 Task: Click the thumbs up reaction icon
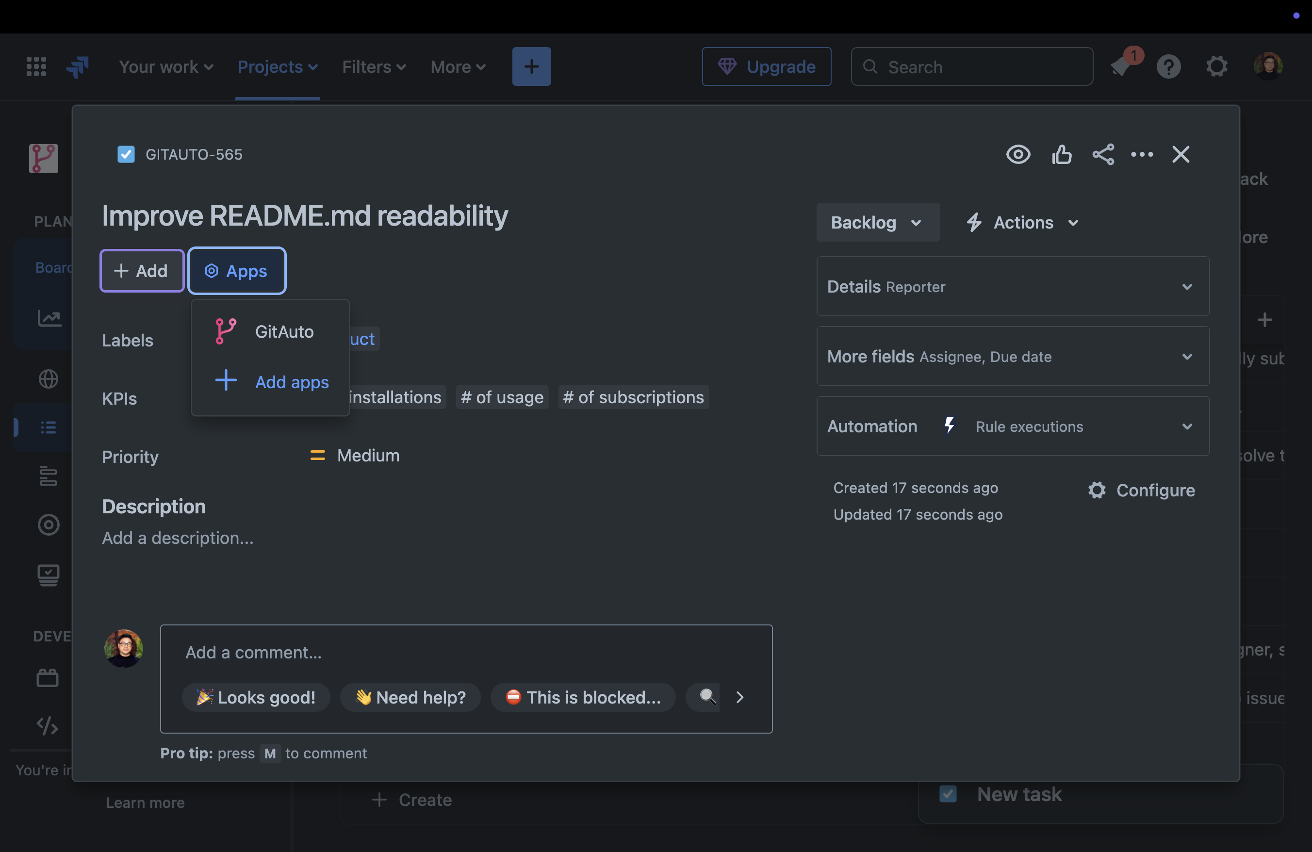(x=1061, y=154)
